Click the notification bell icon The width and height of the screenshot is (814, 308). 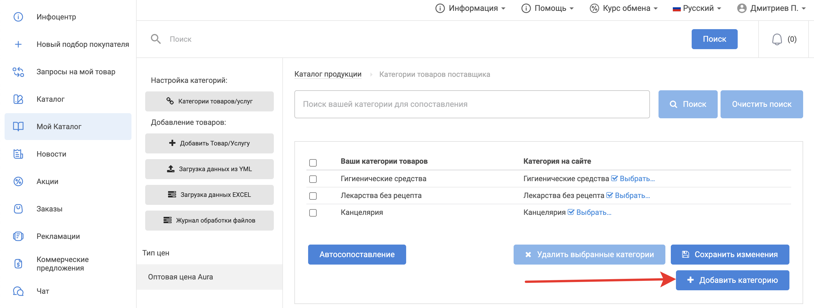[x=777, y=39]
